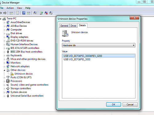This screenshot has width=154, height=115.
Task: Open the Action menu
Action: click(x=10, y=8)
